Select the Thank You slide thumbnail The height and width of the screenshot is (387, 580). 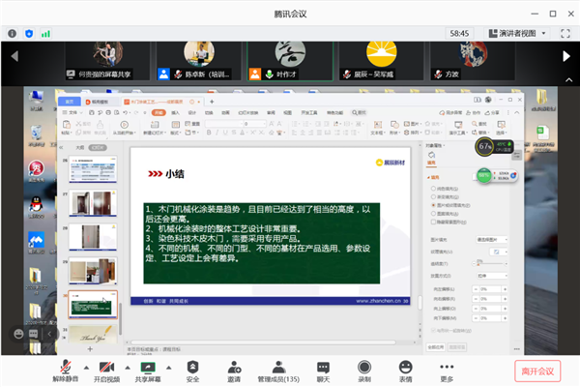click(93, 335)
